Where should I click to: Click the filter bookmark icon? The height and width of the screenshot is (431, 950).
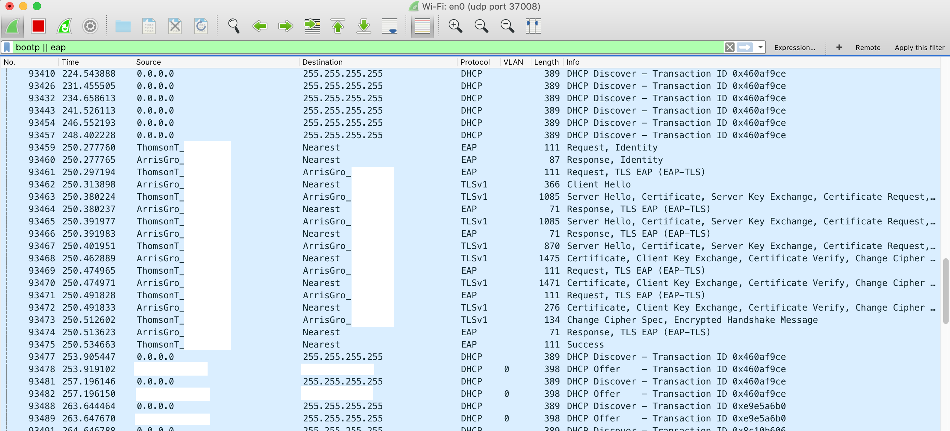(x=7, y=47)
